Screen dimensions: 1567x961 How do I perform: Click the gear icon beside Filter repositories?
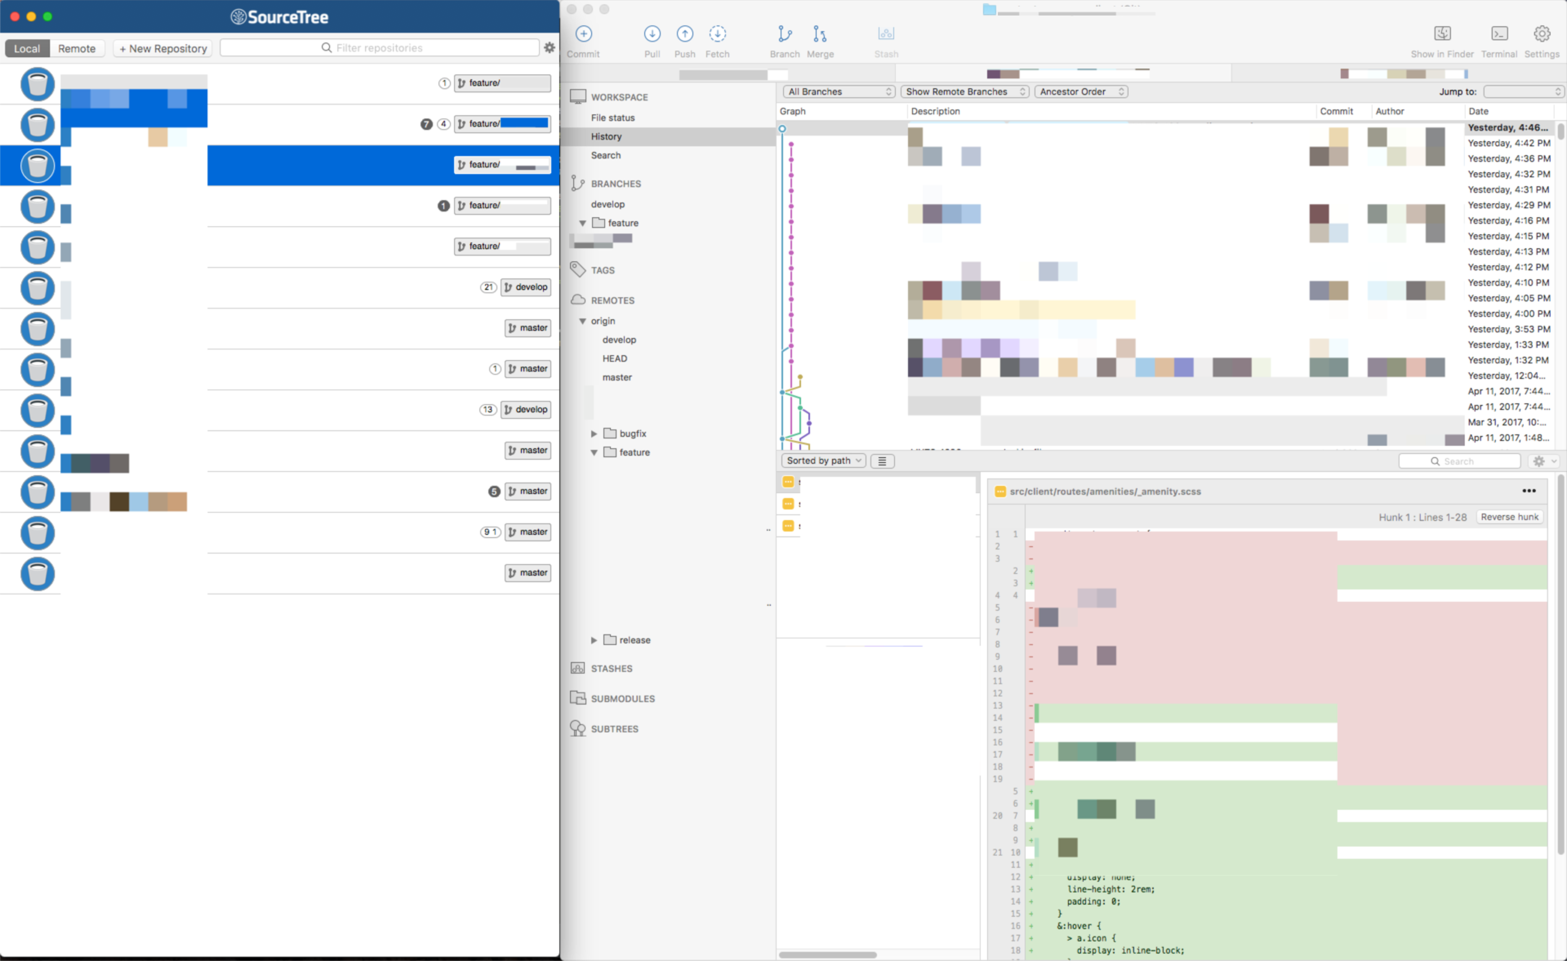(550, 48)
